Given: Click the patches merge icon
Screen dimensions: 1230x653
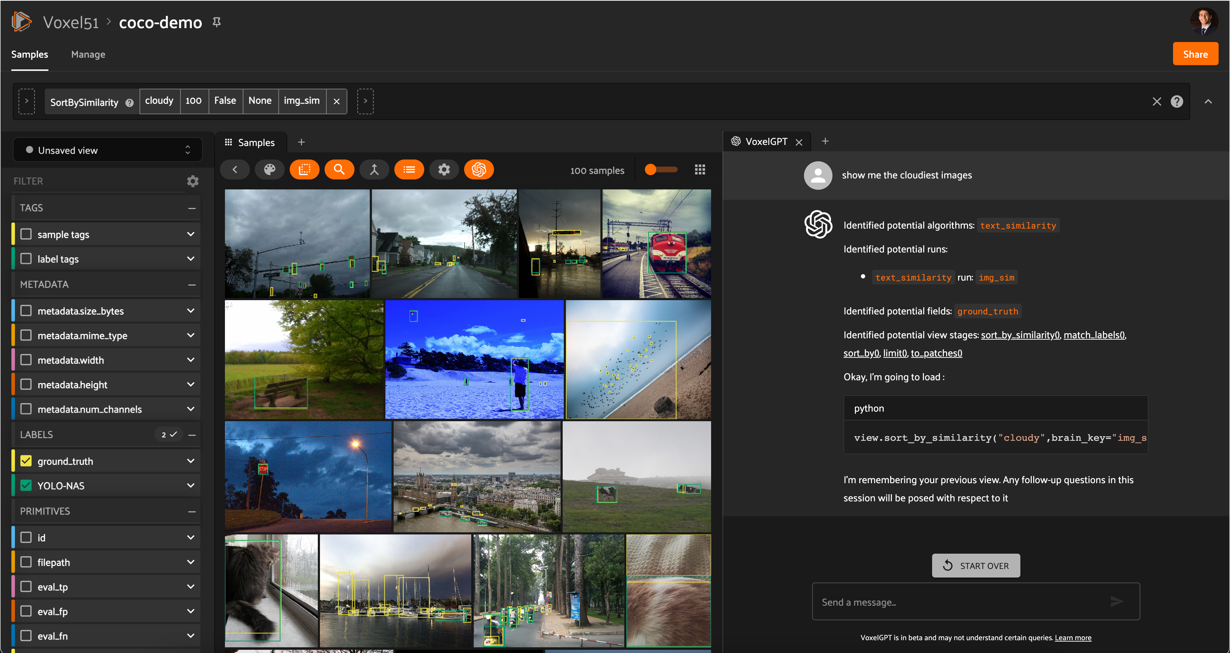Looking at the screenshot, I should click(x=374, y=169).
